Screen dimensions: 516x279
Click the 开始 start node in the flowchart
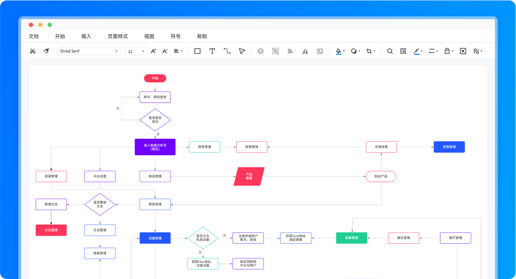coord(155,78)
